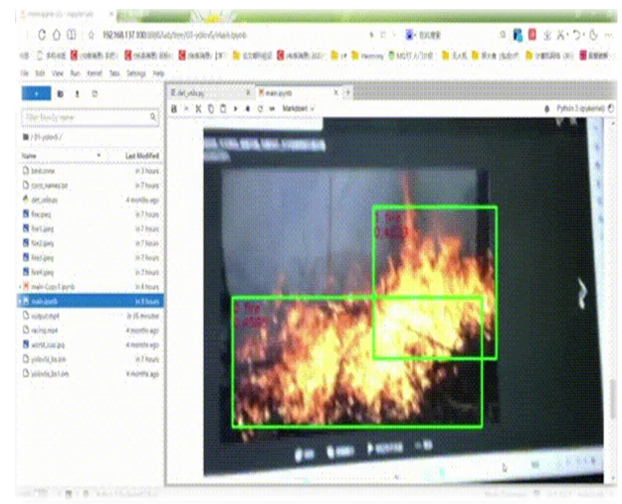Click the refresh file list icon

click(94, 94)
